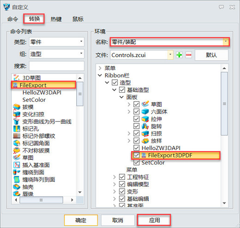
Task: Toggle the SetColor checkbox in tree
Action: 137,162
